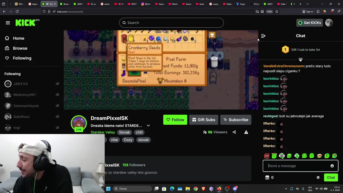Open the hamburger sidebar menu
Image resolution: width=343 pixels, height=193 pixels.
[x=8, y=23]
